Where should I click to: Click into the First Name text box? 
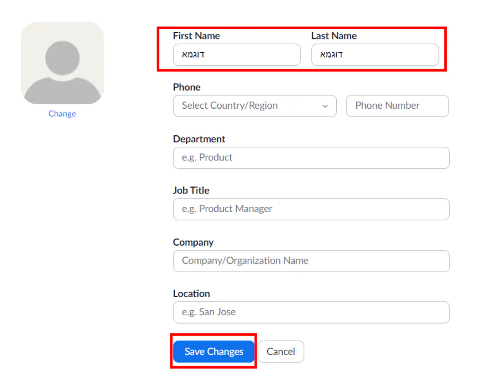(x=237, y=55)
